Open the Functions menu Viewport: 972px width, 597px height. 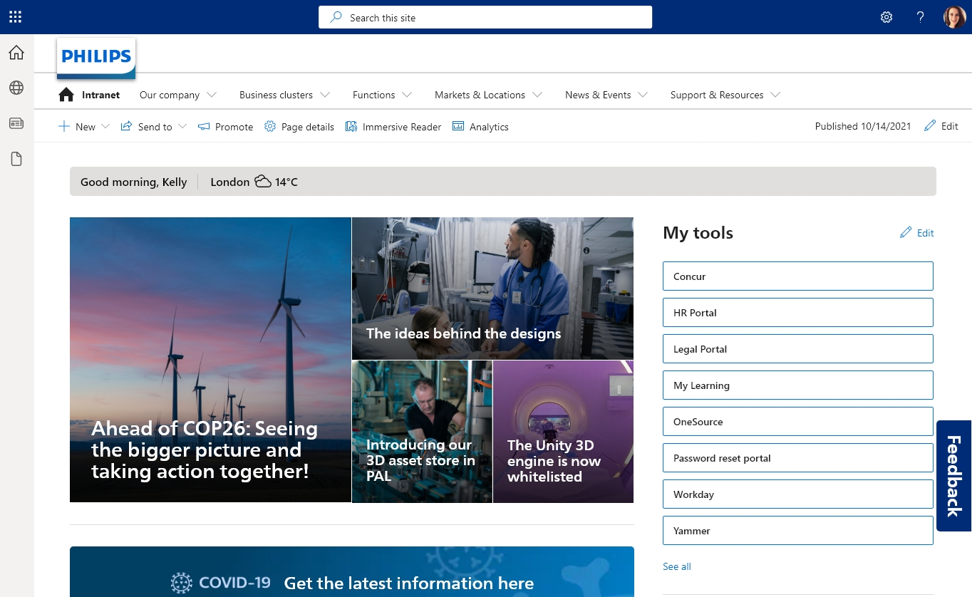[373, 95]
